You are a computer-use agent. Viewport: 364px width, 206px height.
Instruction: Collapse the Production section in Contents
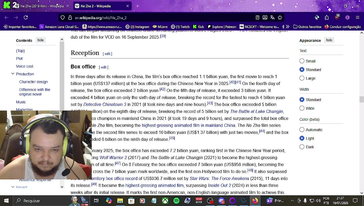click(13, 74)
